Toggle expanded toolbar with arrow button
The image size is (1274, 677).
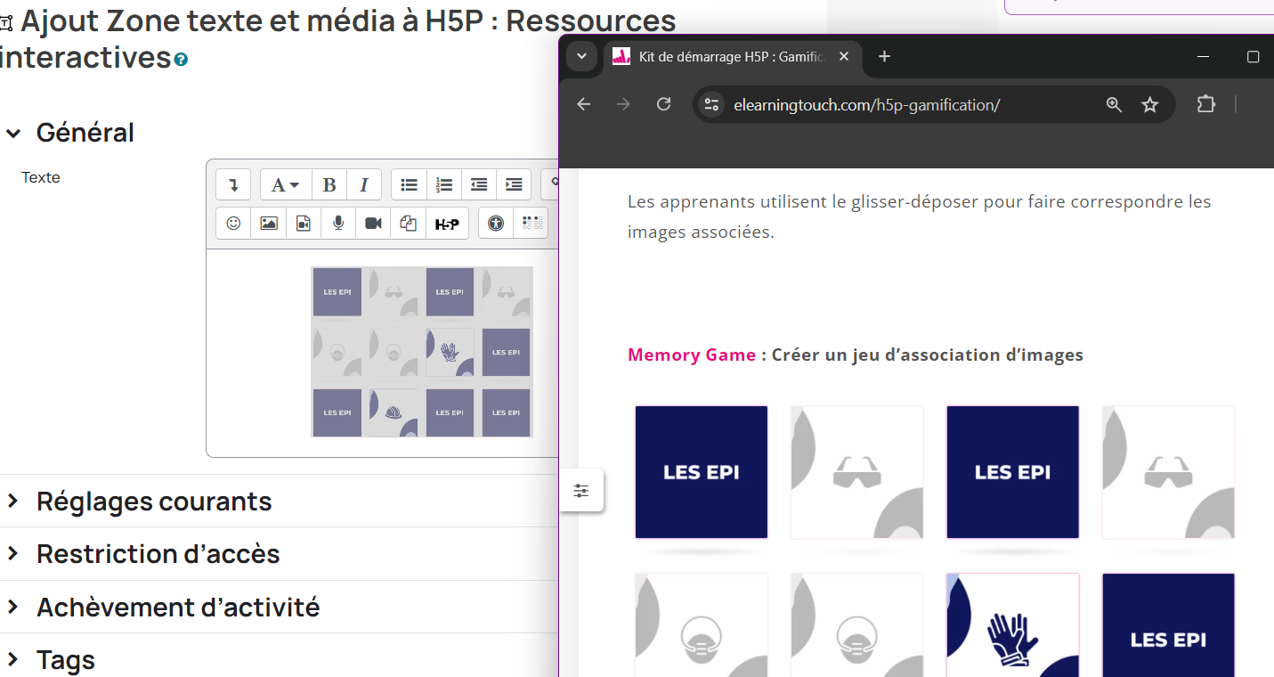coord(233,185)
